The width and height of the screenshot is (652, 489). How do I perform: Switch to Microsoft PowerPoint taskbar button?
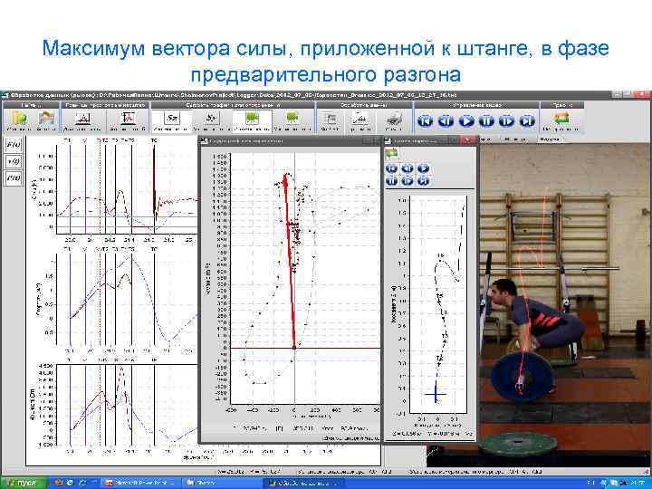140,484
